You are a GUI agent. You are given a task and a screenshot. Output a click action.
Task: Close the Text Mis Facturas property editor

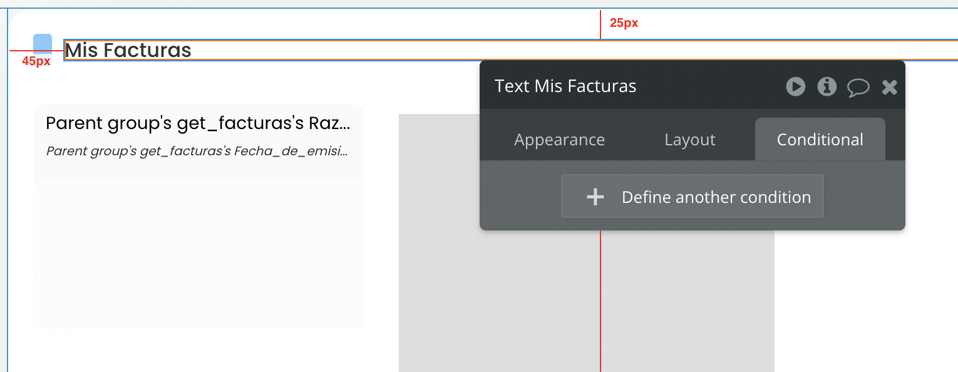point(890,87)
